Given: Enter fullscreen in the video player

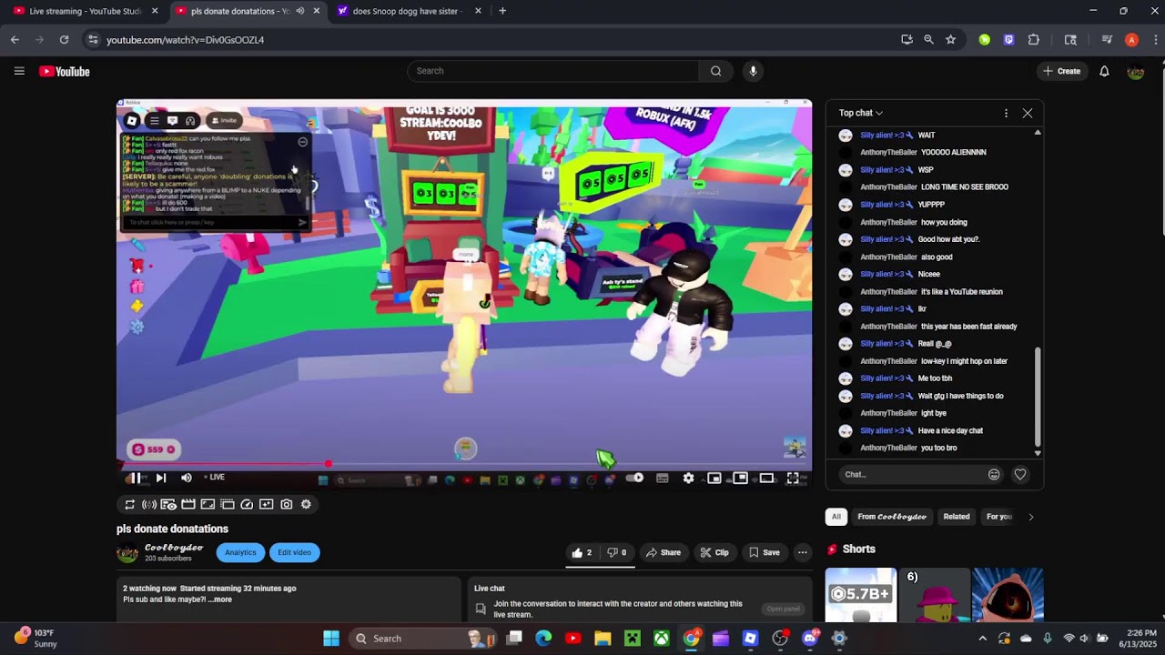Looking at the screenshot, I should (x=793, y=478).
